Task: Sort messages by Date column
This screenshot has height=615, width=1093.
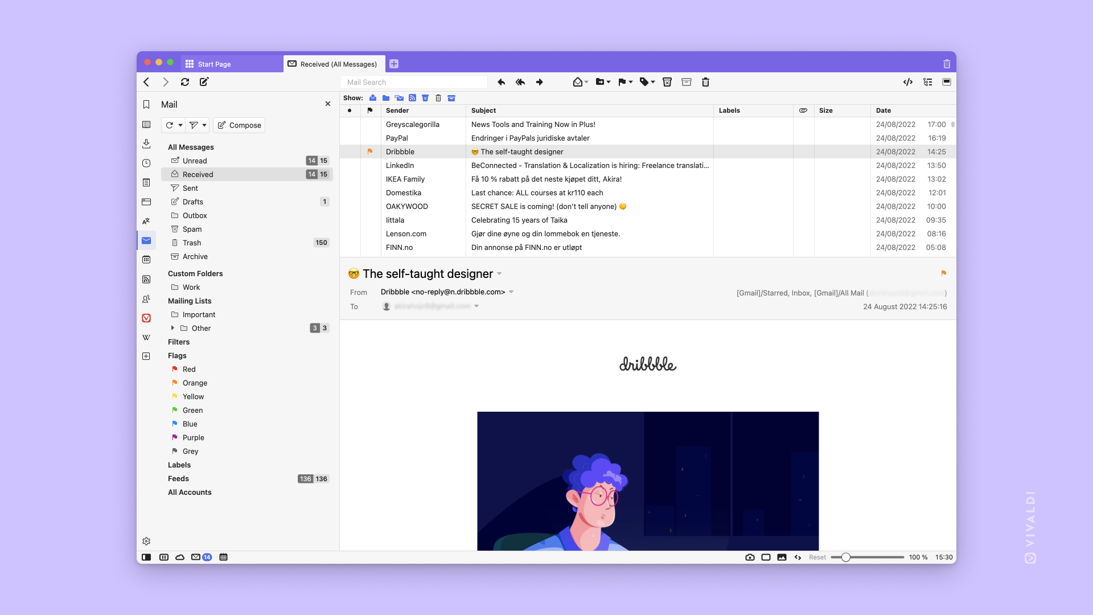Action: pos(913,110)
